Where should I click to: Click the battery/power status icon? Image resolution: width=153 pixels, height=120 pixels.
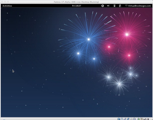120,6
